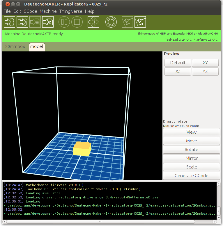Set preview to YZ view
Viewport: 223px width, 226px height.
click(205, 71)
